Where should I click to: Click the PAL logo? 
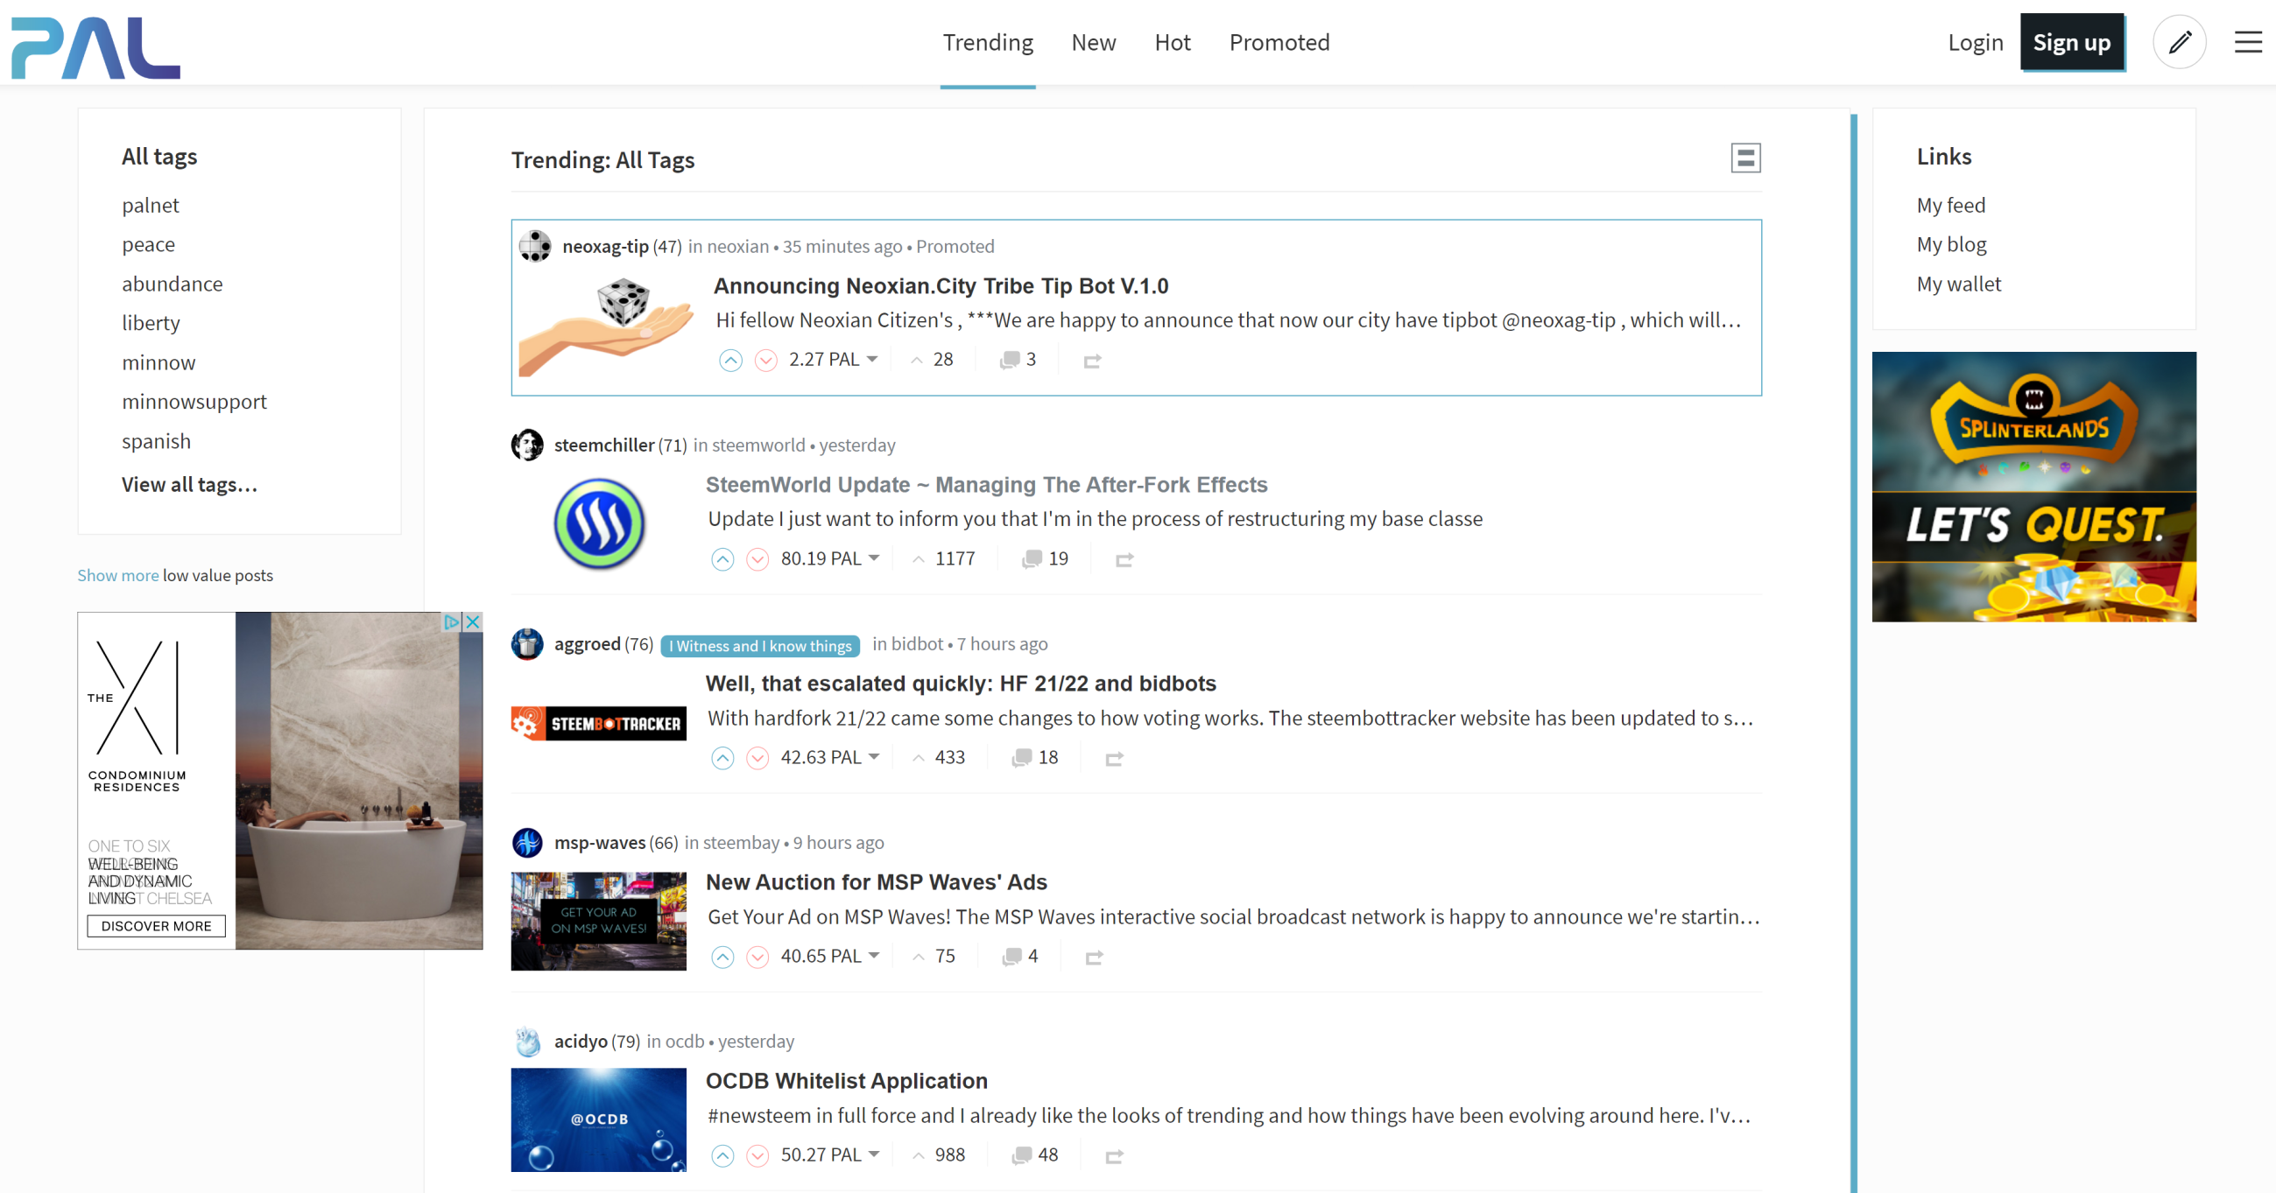(x=95, y=47)
